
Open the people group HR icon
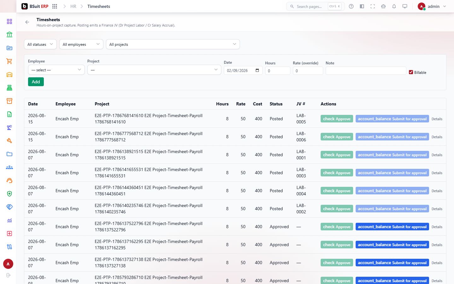pos(9,167)
